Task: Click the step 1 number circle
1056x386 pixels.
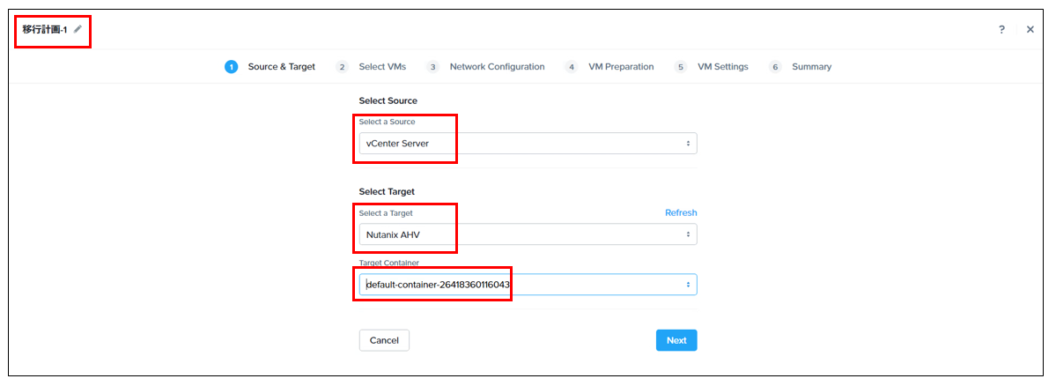Action: (231, 67)
